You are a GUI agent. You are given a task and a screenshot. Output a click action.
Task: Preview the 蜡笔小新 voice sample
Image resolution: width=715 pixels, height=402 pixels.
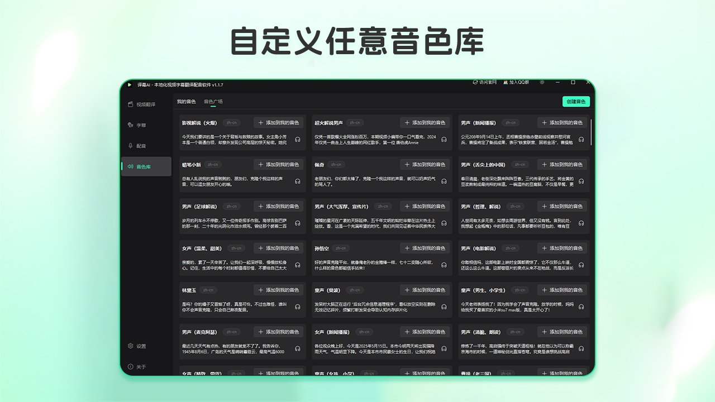pyautogui.click(x=298, y=181)
